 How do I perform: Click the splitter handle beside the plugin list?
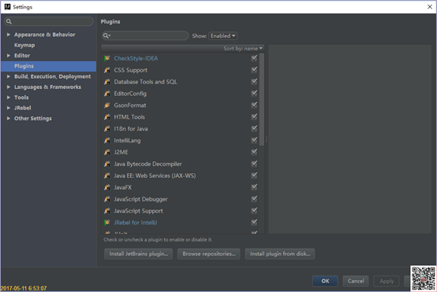266,139
